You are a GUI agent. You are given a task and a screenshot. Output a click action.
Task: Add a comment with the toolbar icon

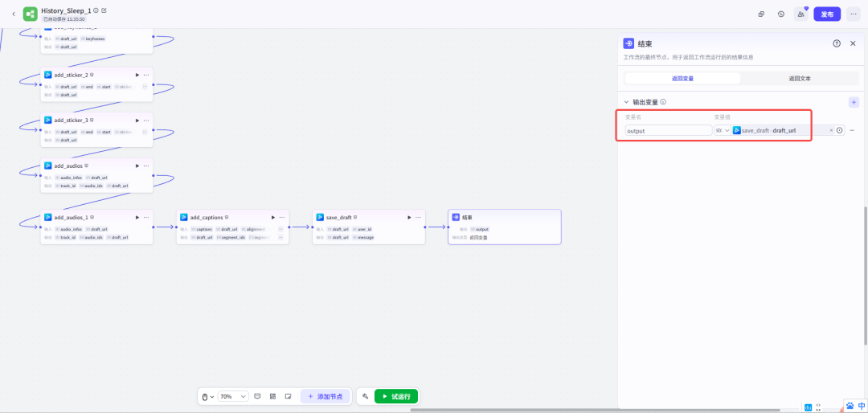257,396
